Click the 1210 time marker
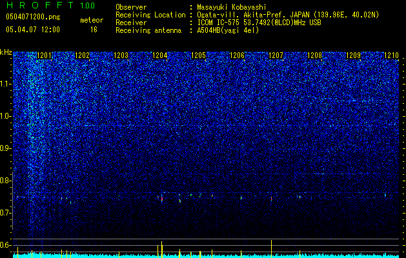The width and height of the screenshot is (406, 258). click(392, 55)
